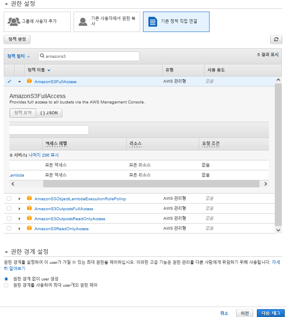Uncheck the AmazonS3FullAccess policy checkbox

(9, 81)
